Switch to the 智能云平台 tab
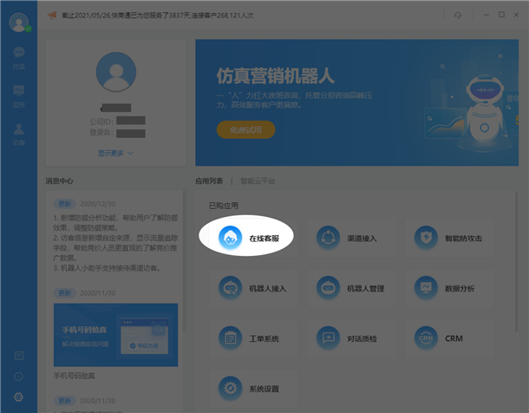Image resolution: width=529 pixels, height=413 pixels. click(x=258, y=181)
